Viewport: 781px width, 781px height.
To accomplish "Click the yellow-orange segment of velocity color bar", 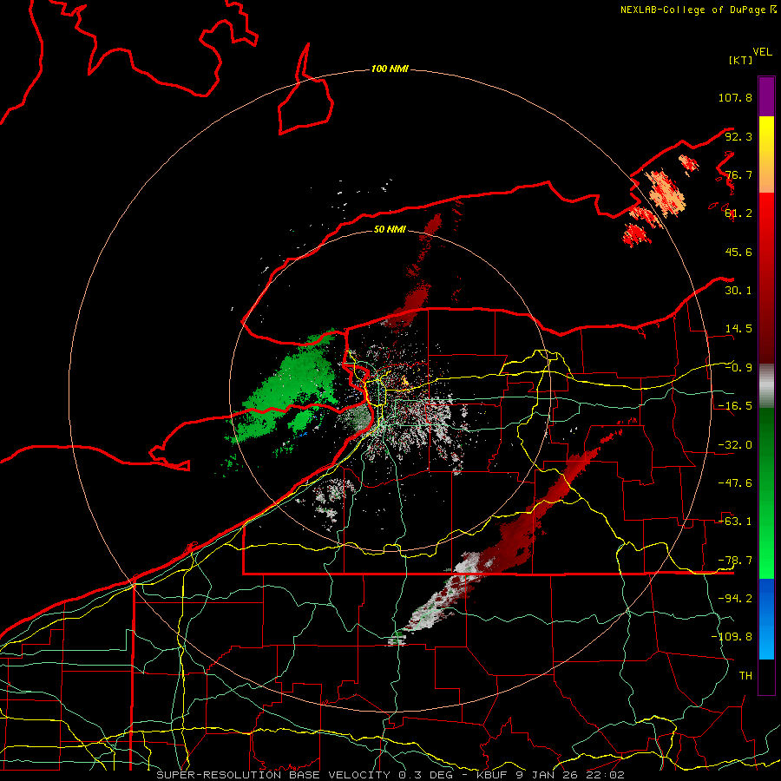I will (766, 154).
